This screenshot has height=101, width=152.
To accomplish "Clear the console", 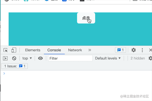I will [14, 58].
